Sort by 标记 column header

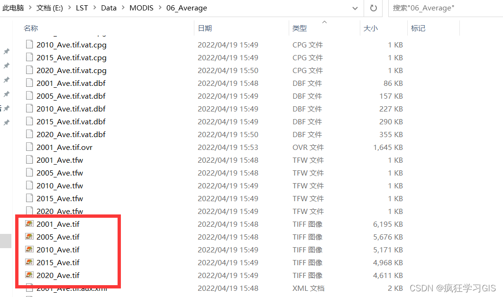tap(418, 28)
